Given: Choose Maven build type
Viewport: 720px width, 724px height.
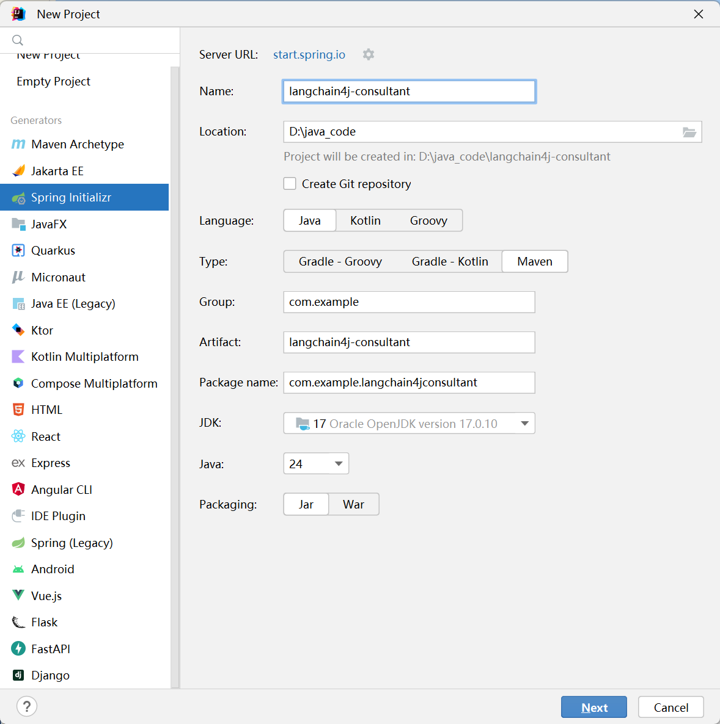Looking at the screenshot, I should click(x=535, y=262).
